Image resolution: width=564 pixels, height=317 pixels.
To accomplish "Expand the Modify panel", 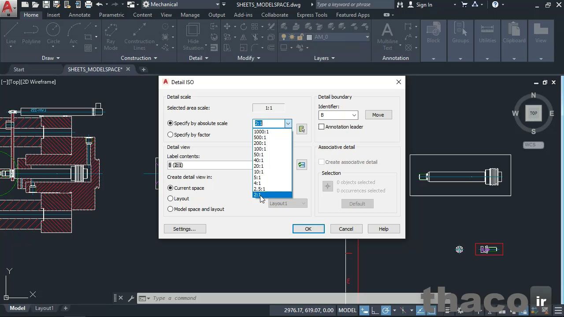I will [249, 58].
